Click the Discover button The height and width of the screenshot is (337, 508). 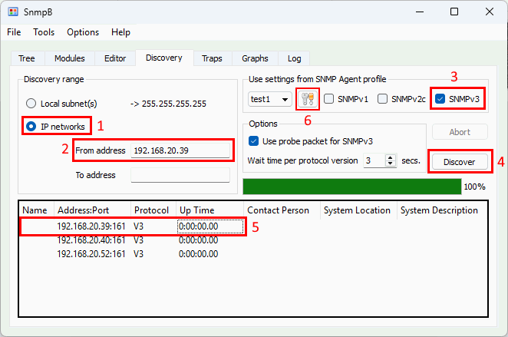[460, 162]
